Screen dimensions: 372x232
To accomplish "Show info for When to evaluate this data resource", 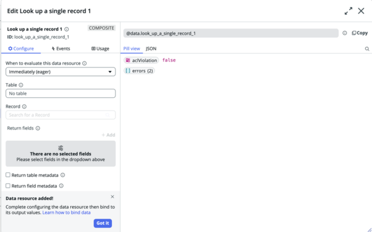I will (x=85, y=63).
